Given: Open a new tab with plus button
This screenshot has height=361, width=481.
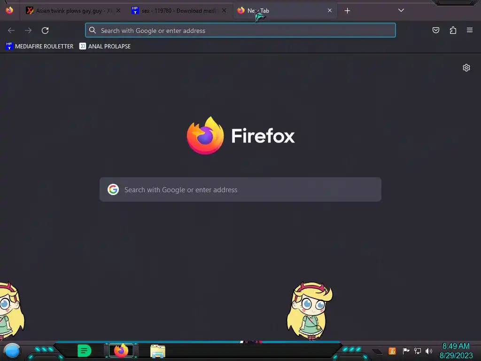Looking at the screenshot, I should (347, 11).
